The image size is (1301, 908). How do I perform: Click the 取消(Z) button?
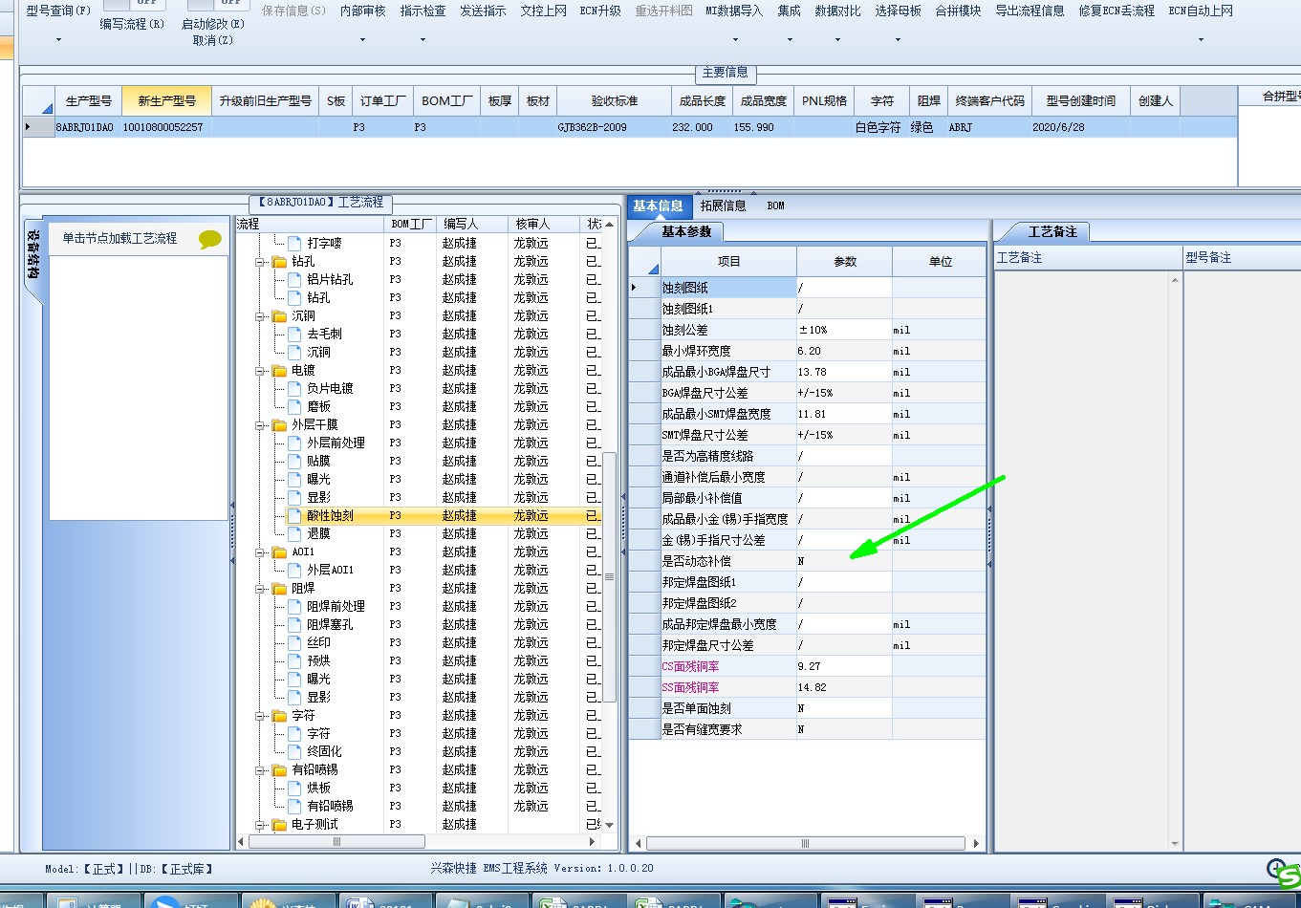click(212, 40)
